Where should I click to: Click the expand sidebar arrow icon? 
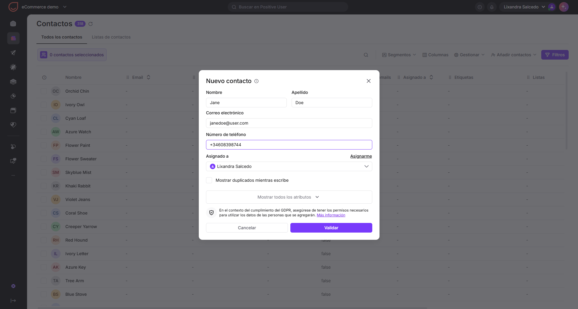13,301
